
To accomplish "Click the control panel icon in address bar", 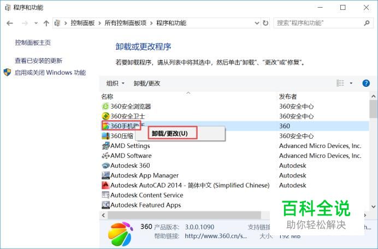I will [x=57, y=23].
